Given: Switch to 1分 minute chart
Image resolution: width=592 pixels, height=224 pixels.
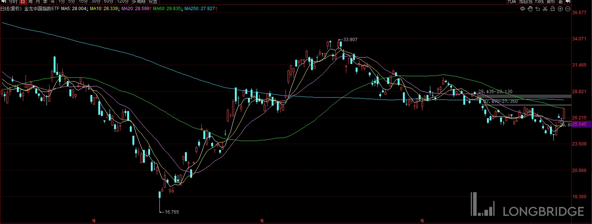Looking at the screenshot, I should click(x=62, y=1).
